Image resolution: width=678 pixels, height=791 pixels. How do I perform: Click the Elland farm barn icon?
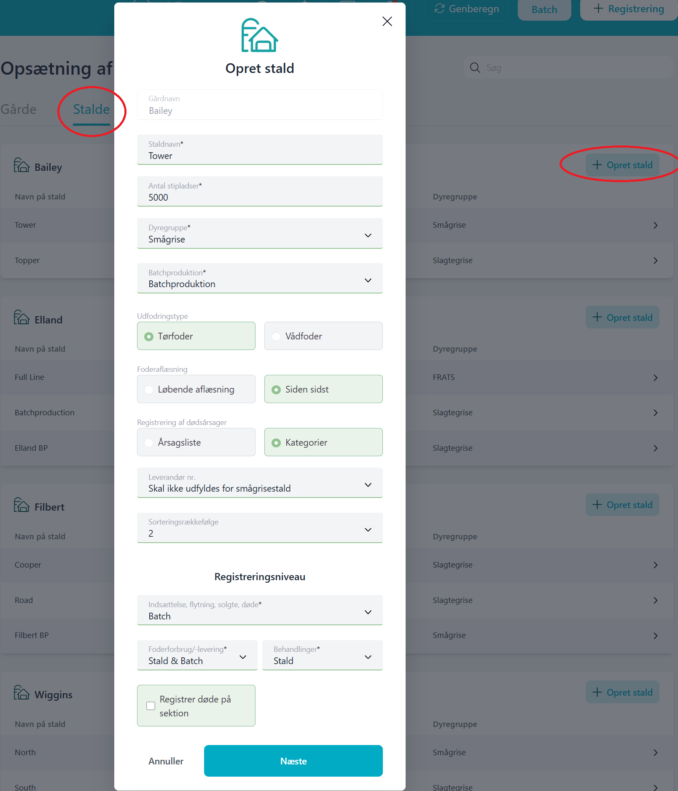pos(22,317)
